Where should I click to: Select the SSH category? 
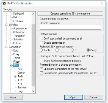16,65
